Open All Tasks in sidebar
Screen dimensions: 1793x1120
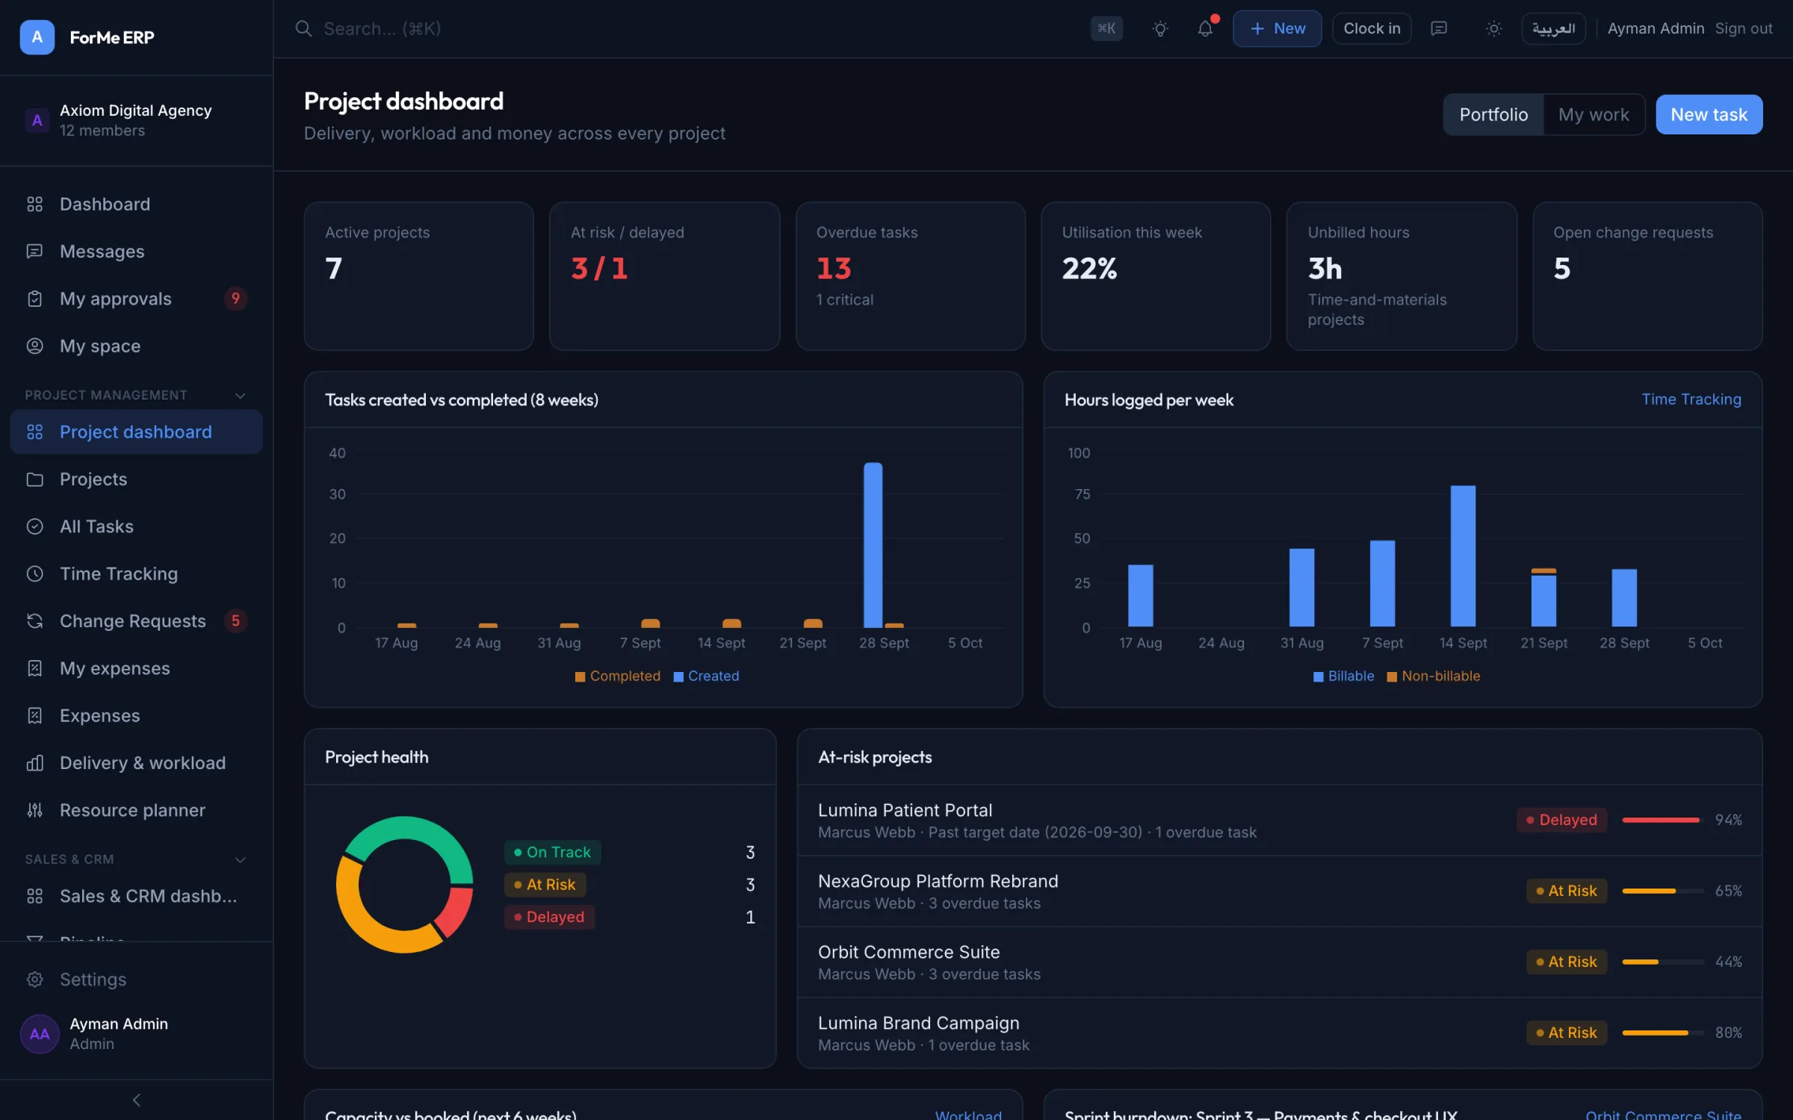pos(136,526)
